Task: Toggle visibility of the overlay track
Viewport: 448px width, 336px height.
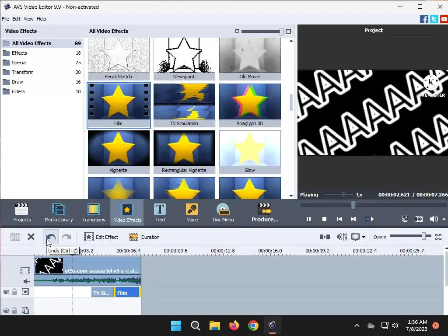Action: 6,311
